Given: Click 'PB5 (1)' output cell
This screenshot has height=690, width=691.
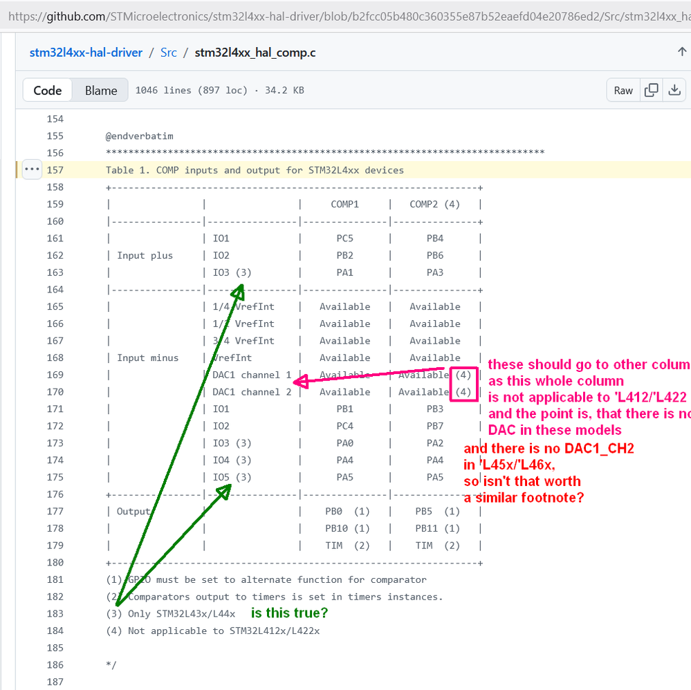Looking at the screenshot, I should pyautogui.click(x=437, y=512).
